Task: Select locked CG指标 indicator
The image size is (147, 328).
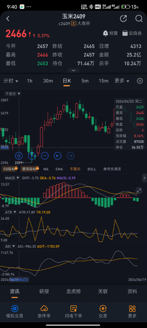Action: [x=9, y=169]
